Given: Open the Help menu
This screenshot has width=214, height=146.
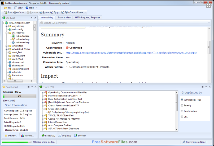Looking at the screenshot, I should 30,8.
